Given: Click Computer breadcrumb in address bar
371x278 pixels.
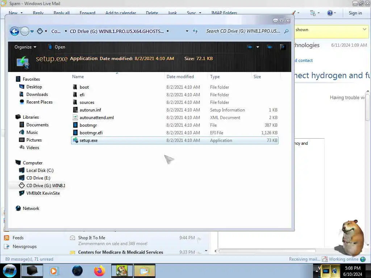Looking at the screenshot, I should (56, 31).
